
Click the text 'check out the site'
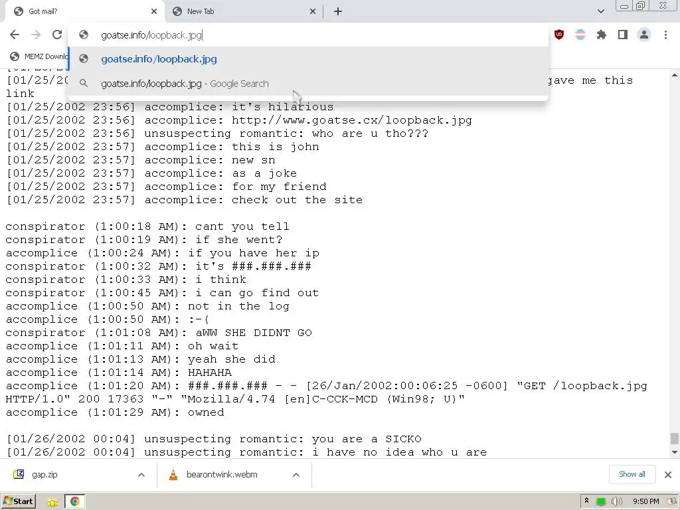pyautogui.click(x=297, y=200)
